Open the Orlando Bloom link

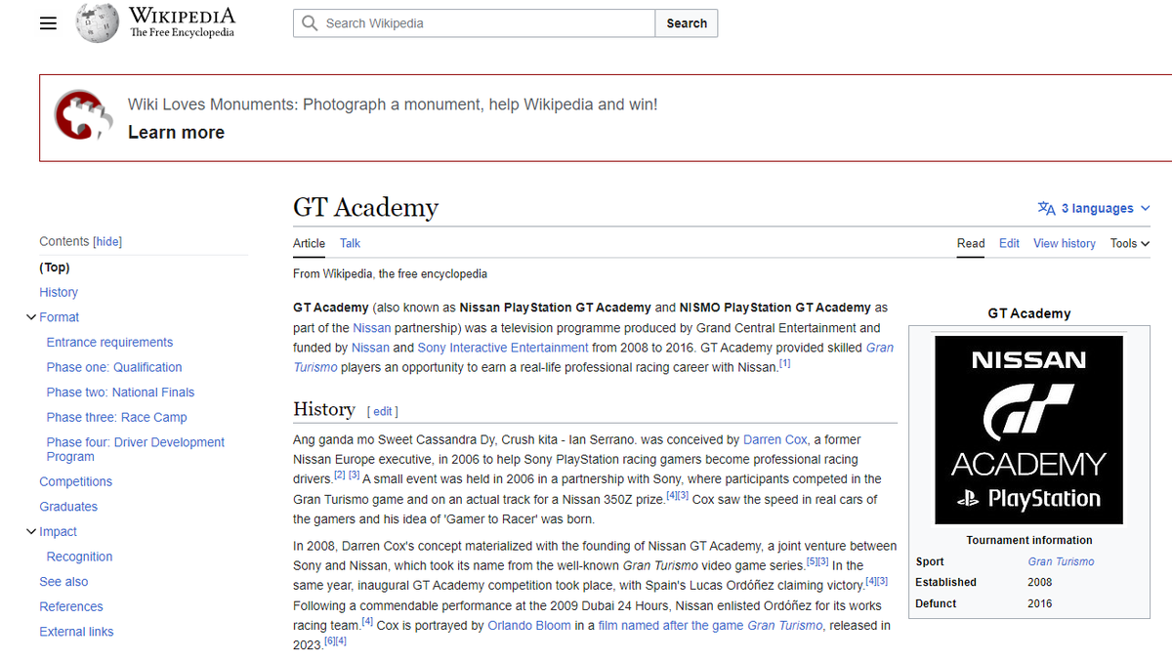[529, 626]
